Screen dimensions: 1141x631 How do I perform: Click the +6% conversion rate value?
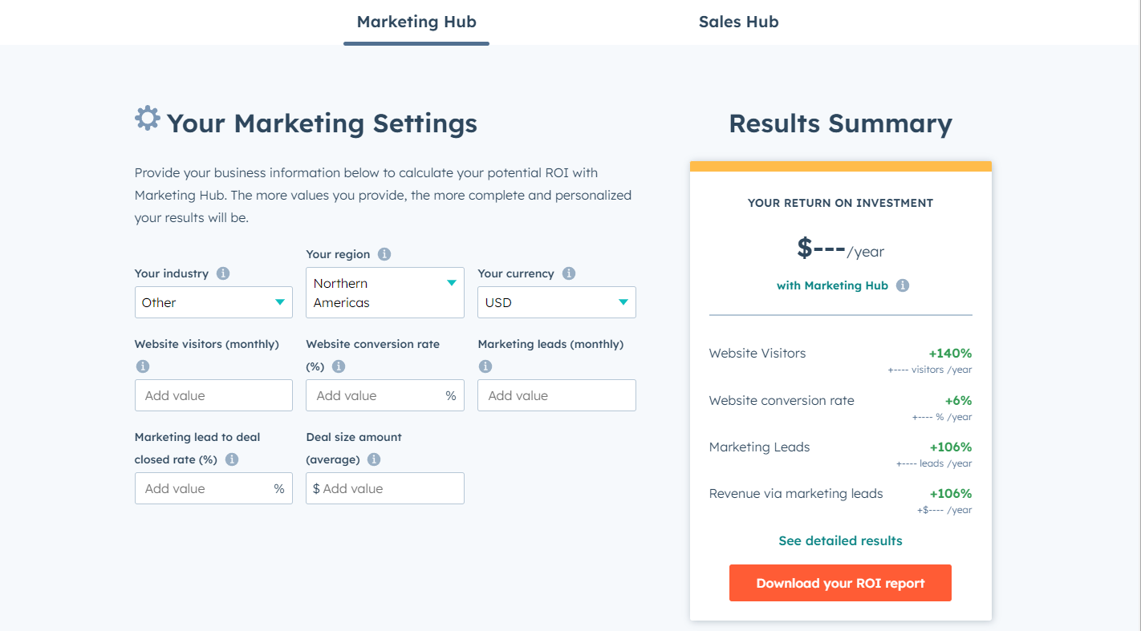pyautogui.click(x=958, y=400)
